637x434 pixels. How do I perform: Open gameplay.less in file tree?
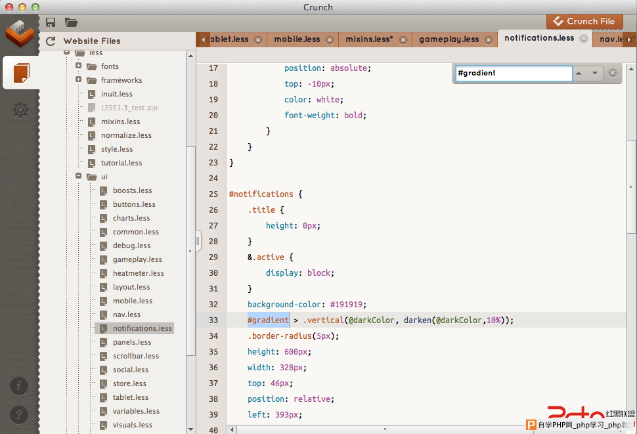137,260
